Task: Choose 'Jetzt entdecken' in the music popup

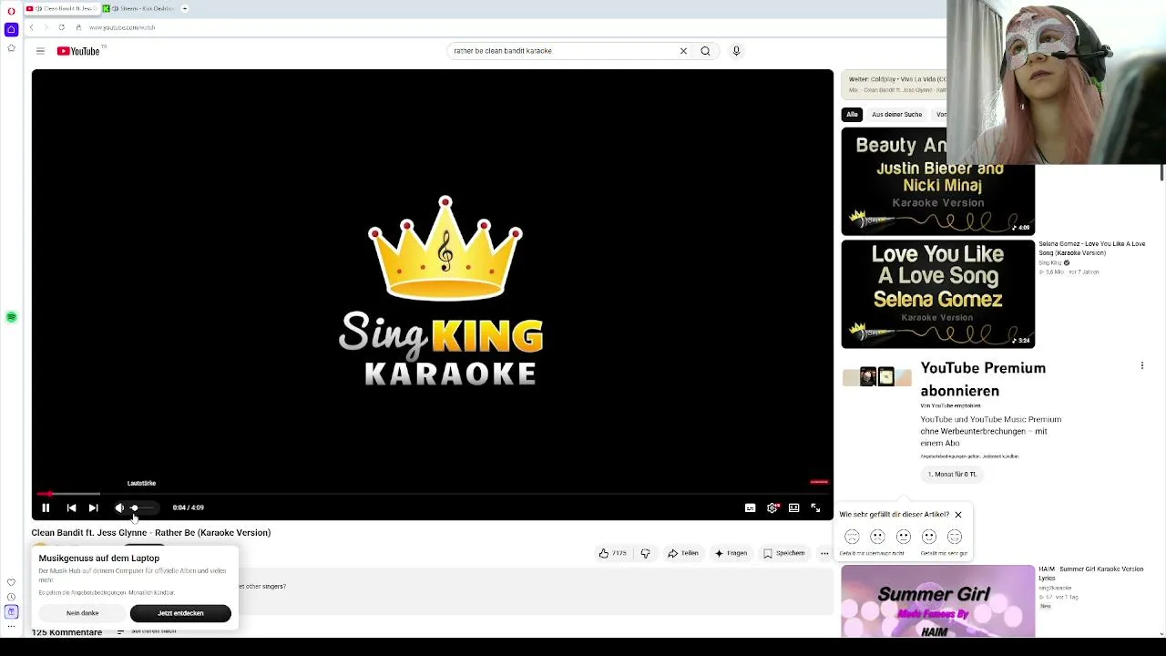Action: coord(180,613)
